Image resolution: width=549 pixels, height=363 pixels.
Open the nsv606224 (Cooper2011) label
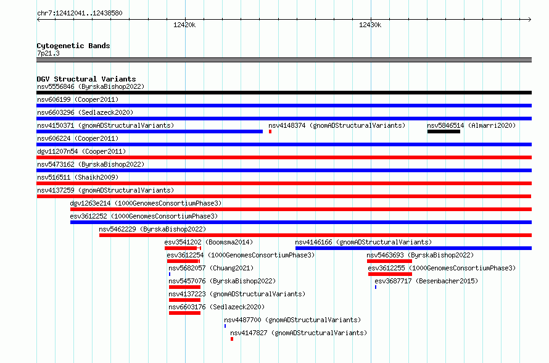click(x=78, y=138)
